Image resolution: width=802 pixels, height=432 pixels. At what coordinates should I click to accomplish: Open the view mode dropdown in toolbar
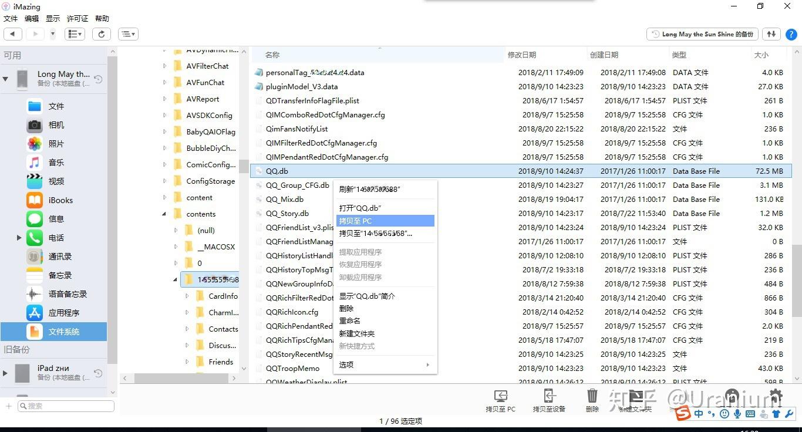coord(75,34)
